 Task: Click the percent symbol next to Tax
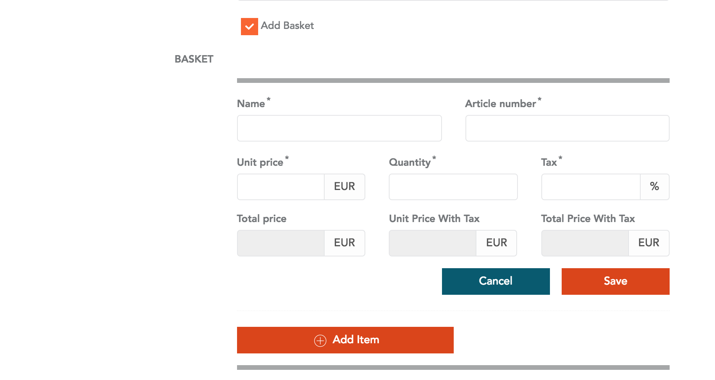pos(654,187)
